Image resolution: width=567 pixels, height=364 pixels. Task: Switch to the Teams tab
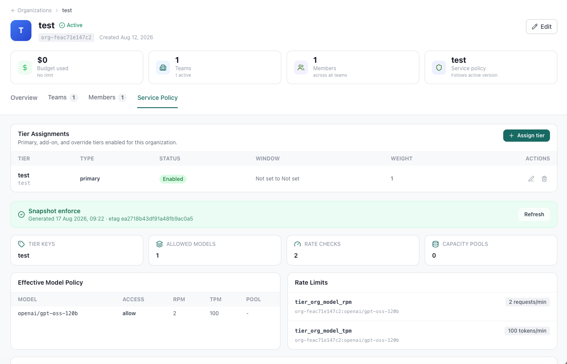63,98
